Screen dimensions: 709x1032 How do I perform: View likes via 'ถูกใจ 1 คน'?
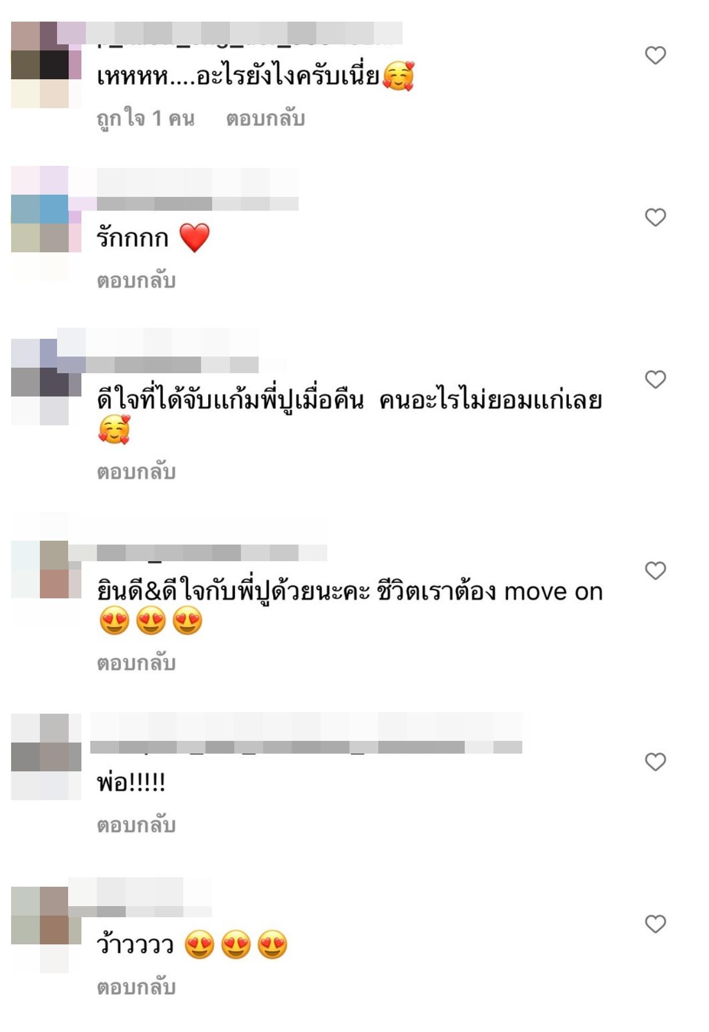coord(146,119)
